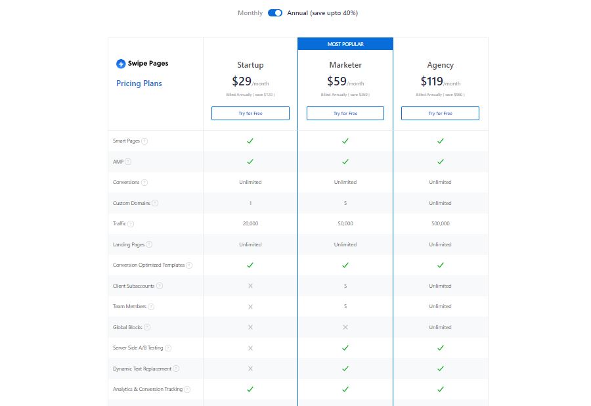Open the Global Blocks help icon

pyautogui.click(x=147, y=327)
